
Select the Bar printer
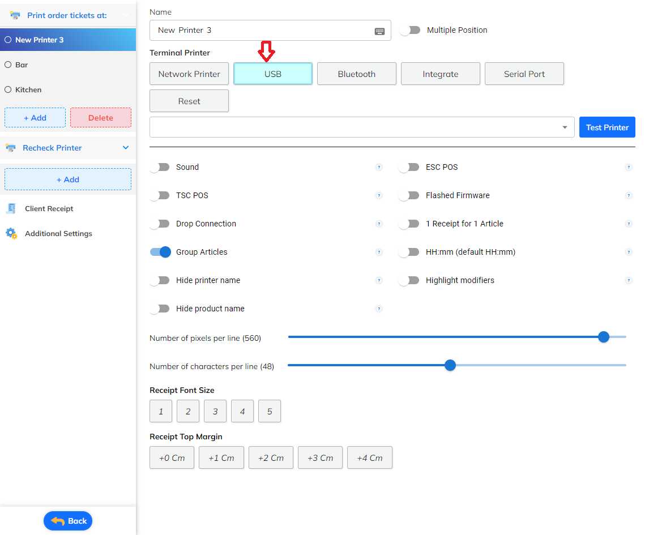pyautogui.click(x=68, y=65)
